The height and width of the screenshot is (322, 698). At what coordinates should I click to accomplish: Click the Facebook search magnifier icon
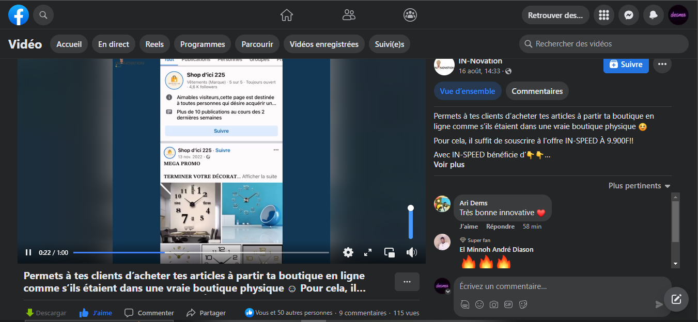43,15
